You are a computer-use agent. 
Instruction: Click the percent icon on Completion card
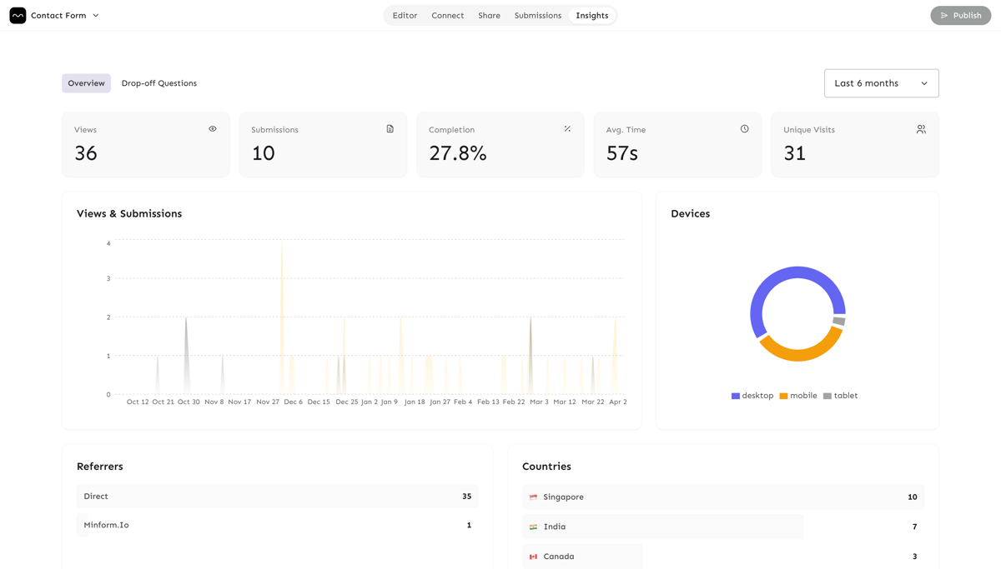(567, 129)
